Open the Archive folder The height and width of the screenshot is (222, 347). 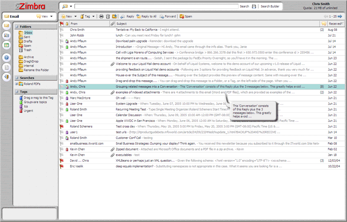29,57
